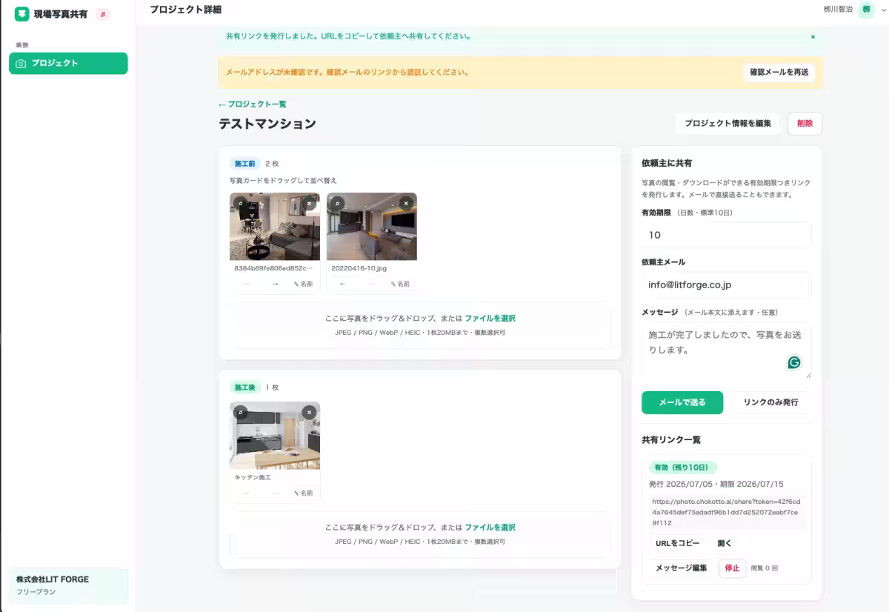Remove photo 8384b69fe806ed852c with its X icon
The image size is (889, 612).
[x=310, y=203]
